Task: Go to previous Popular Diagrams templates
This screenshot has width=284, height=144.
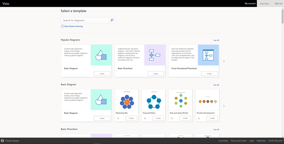Action: 56,61
